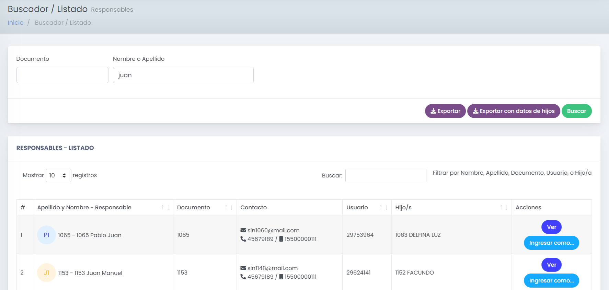The image size is (609, 290).
Task: Sort the Documento column using its arrows
Action: pos(229,208)
